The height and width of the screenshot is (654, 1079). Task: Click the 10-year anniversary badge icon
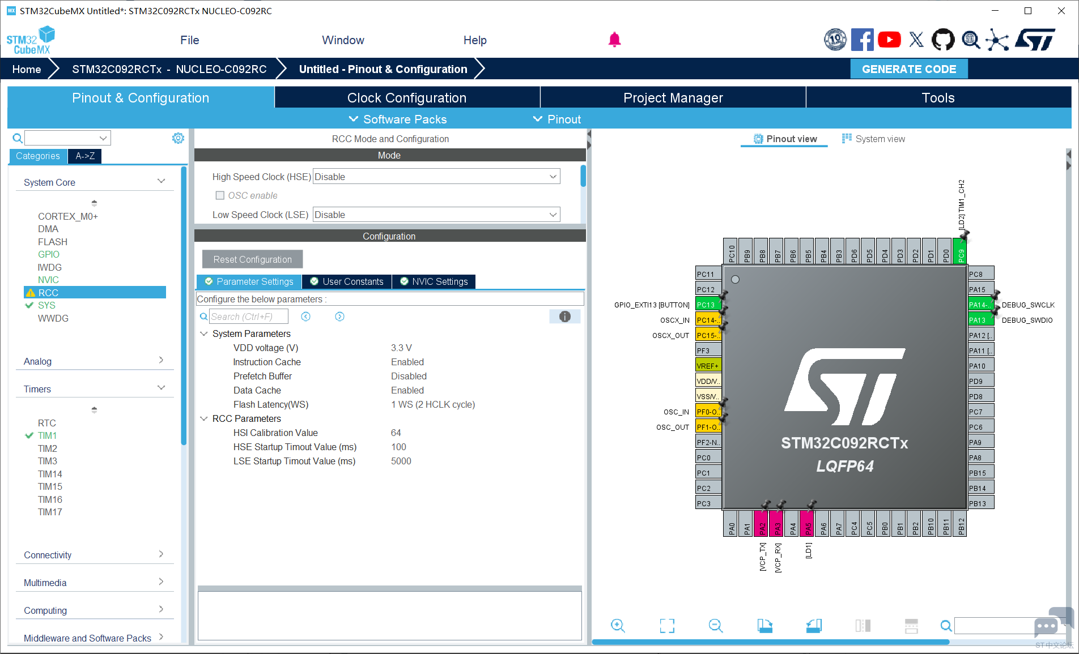coord(835,40)
